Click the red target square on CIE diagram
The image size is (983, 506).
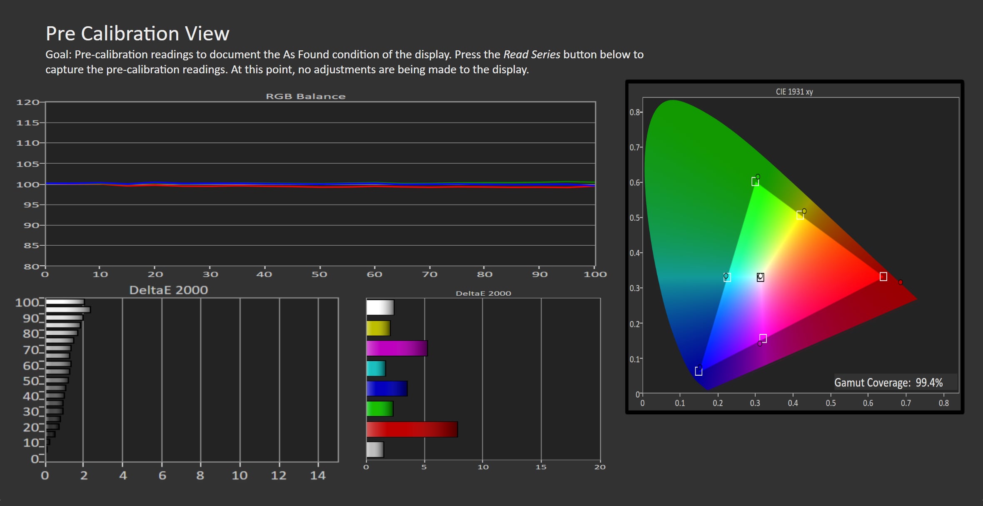point(883,277)
